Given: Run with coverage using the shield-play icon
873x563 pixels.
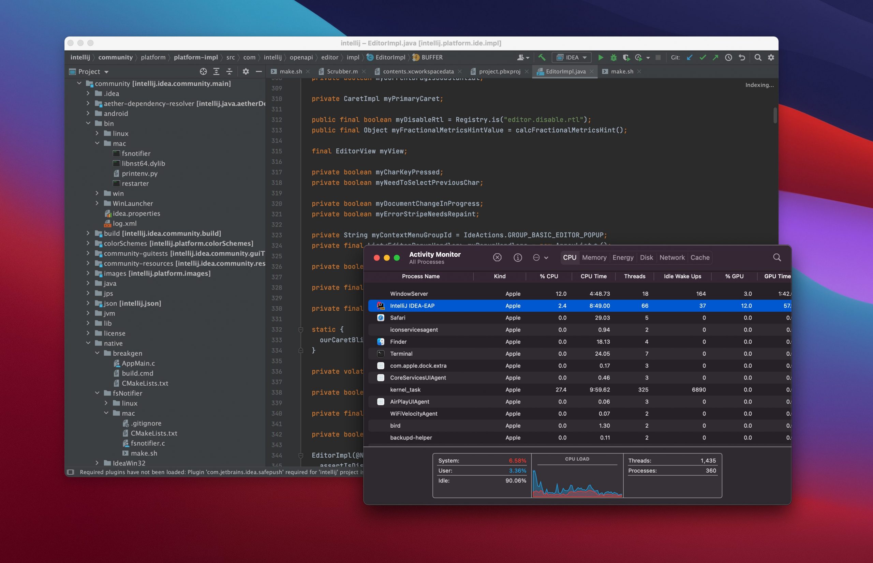Looking at the screenshot, I should pyautogui.click(x=626, y=57).
